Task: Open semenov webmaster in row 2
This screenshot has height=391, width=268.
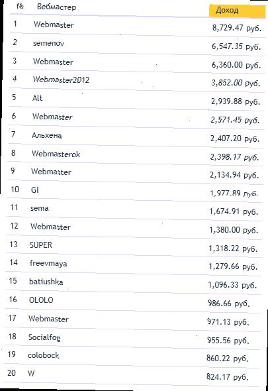Action: coord(48,43)
